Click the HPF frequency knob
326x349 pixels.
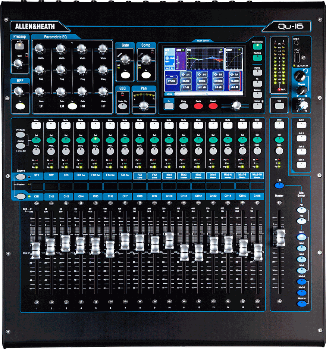(x=18, y=91)
